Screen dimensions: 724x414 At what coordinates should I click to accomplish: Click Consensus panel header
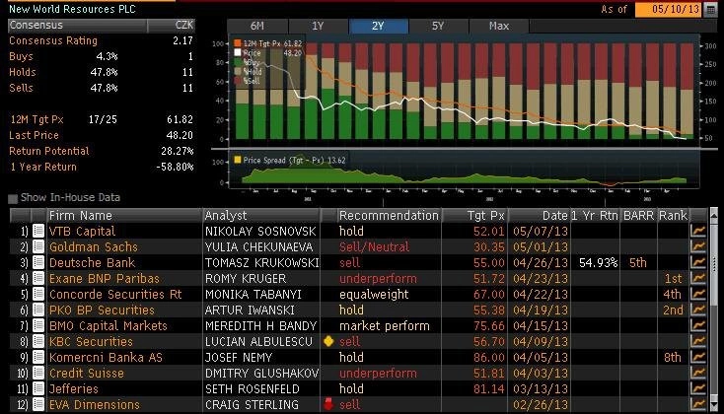77,25
